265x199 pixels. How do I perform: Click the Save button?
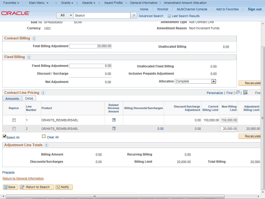10,187
